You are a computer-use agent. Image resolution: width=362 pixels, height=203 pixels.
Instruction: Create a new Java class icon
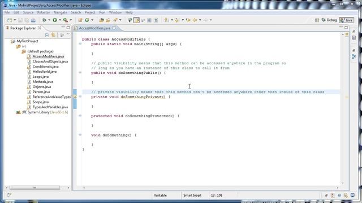(x=87, y=20)
